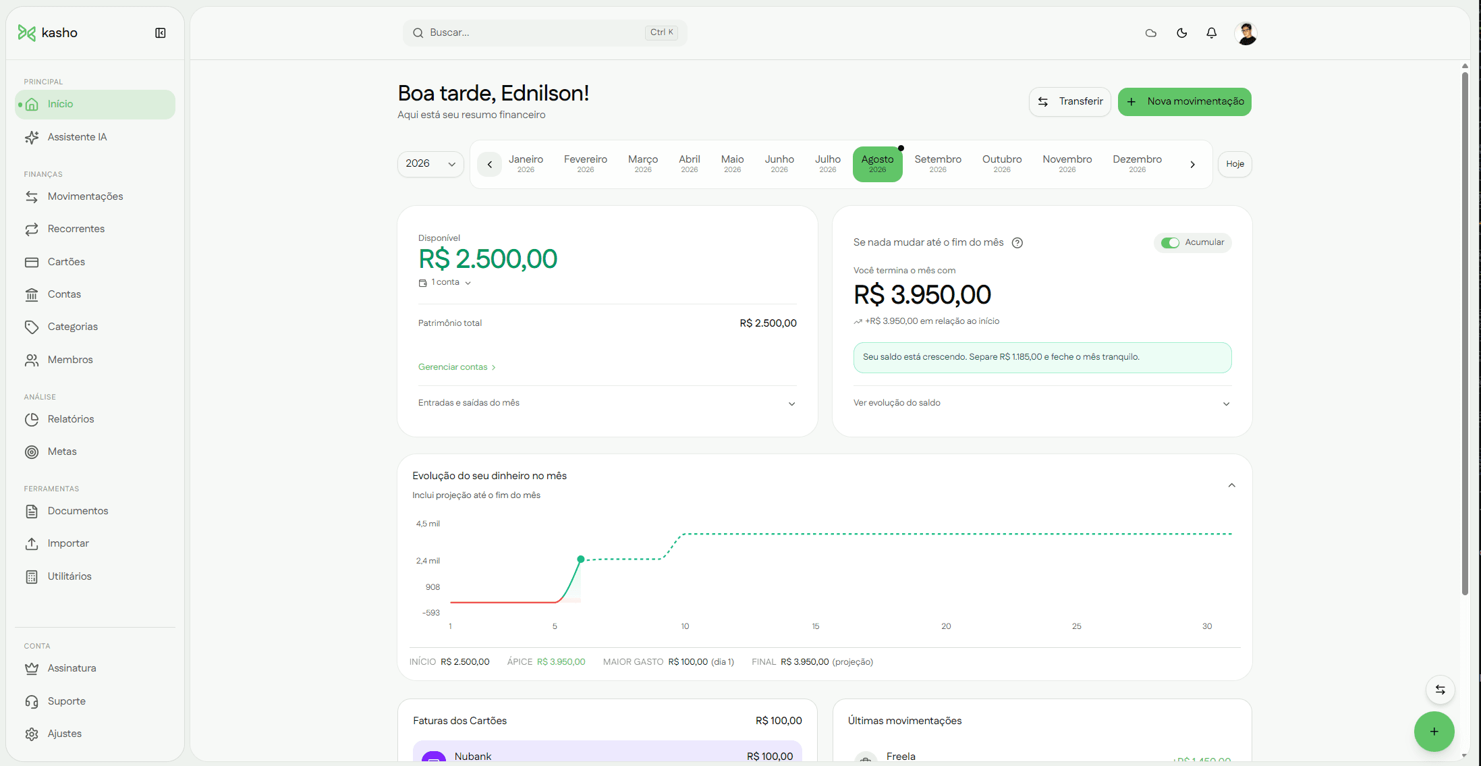Select Julho 2026 tab

point(828,163)
